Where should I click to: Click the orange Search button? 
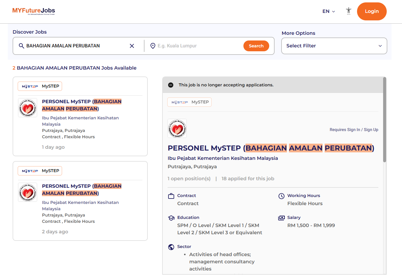(x=256, y=46)
